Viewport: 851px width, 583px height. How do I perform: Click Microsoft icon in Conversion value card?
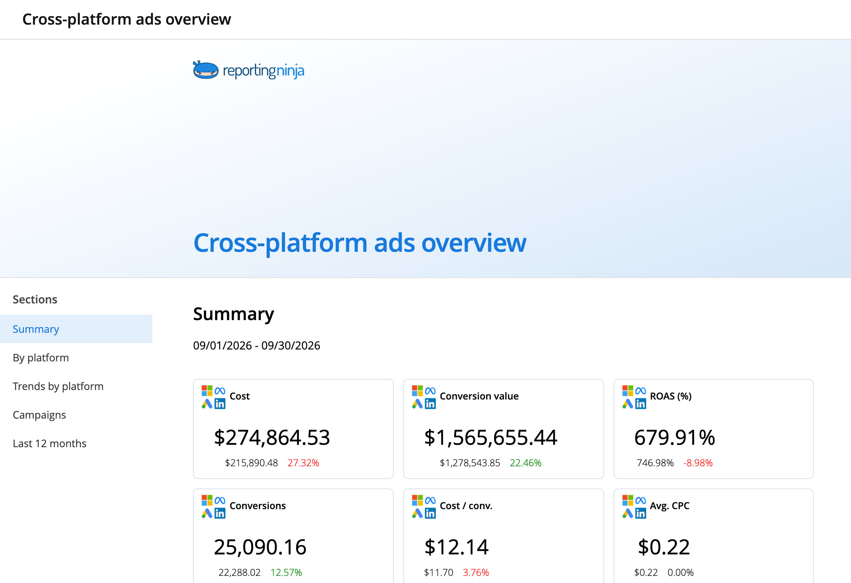click(x=417, y=390)
